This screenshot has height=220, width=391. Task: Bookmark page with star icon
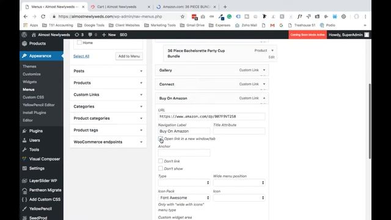(x=183, y=16)
